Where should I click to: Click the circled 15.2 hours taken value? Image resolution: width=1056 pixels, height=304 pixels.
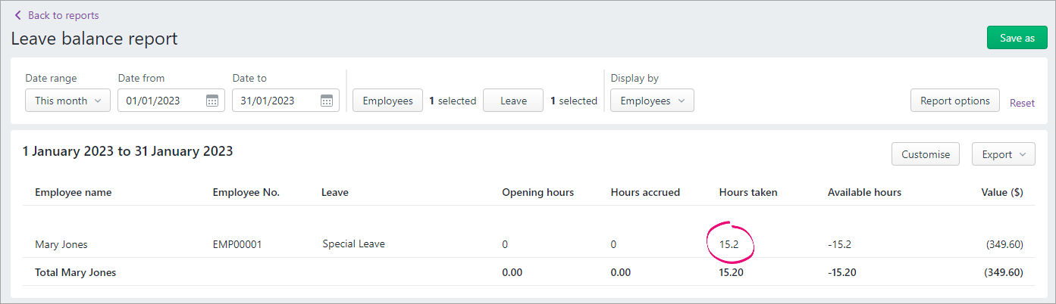pos(731,244)
